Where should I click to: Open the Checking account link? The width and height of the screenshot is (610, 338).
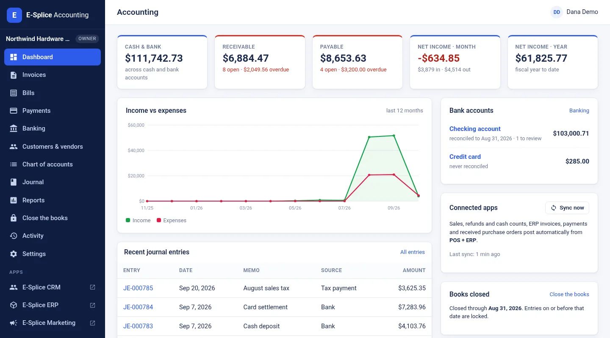475,129
